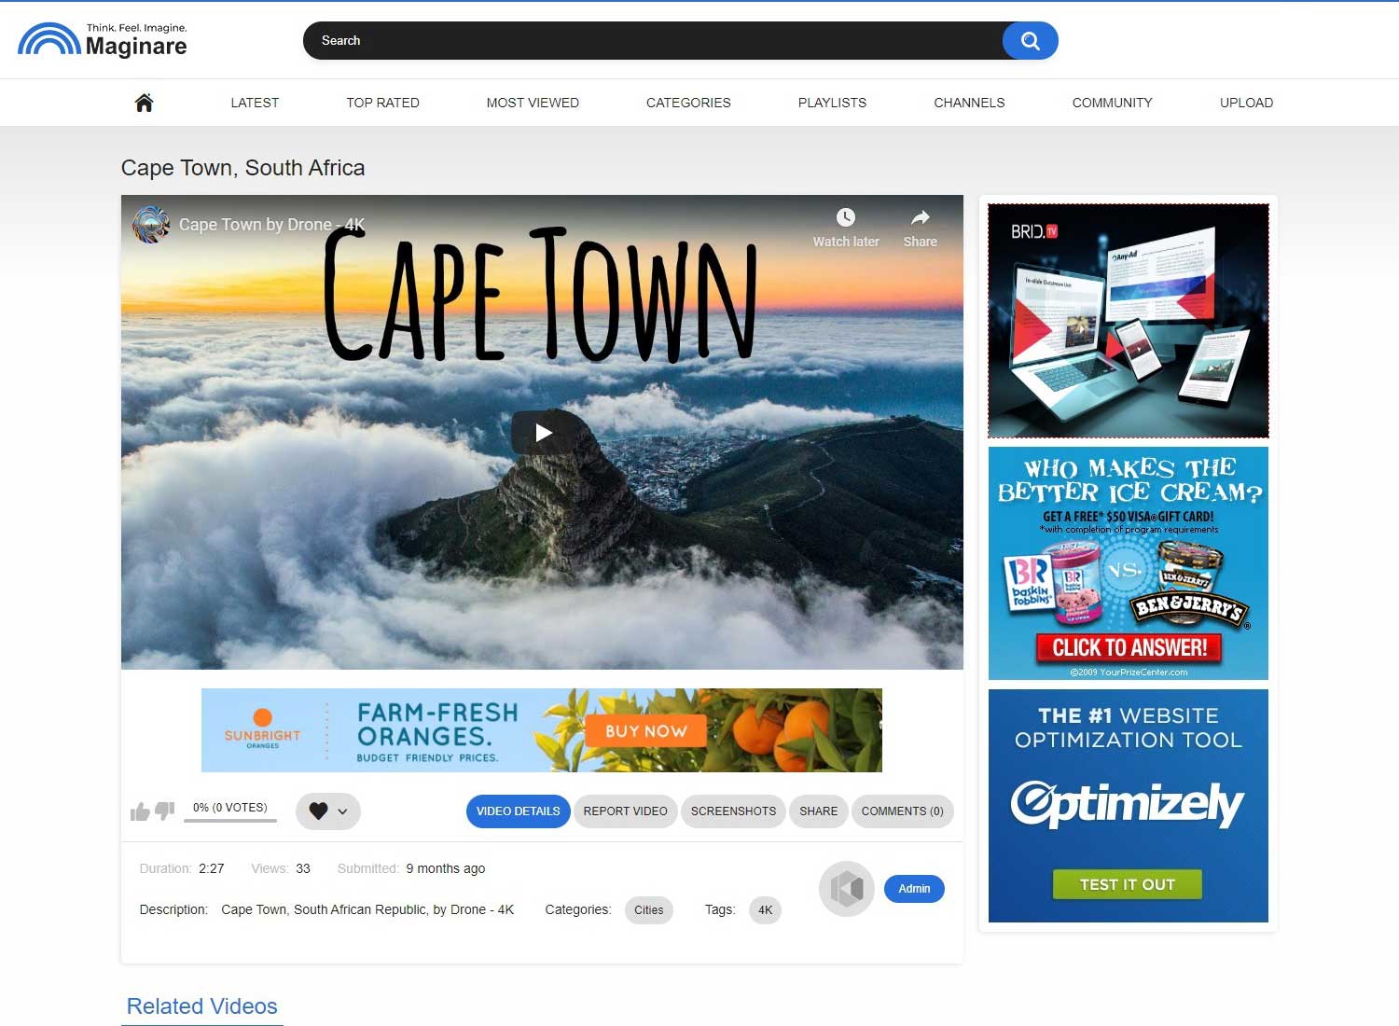The width and height of the screenshot is (1399, 1026).
Task: Click into the Search input field
Action: (653, 41)
